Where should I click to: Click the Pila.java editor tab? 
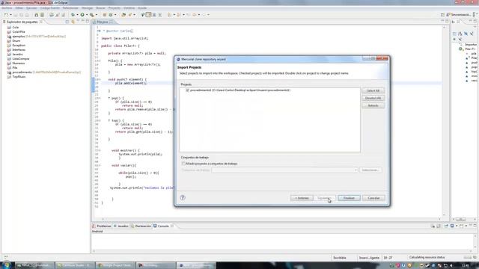tap(103, 22)
